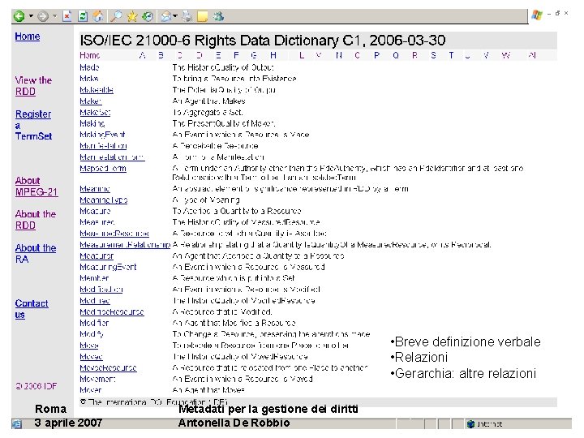Open the Modification term link
Viewport: 584px width, 438px height.
(x=101, y=290)
